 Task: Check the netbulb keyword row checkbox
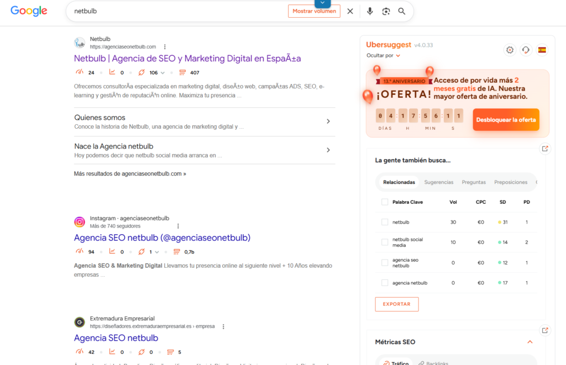point(385,222)
